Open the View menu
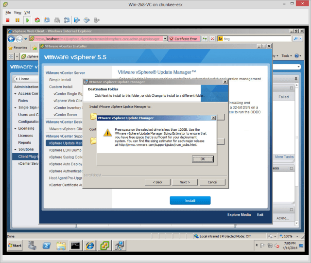The width and height of the screenshot is (311, 263). point(17,13)
